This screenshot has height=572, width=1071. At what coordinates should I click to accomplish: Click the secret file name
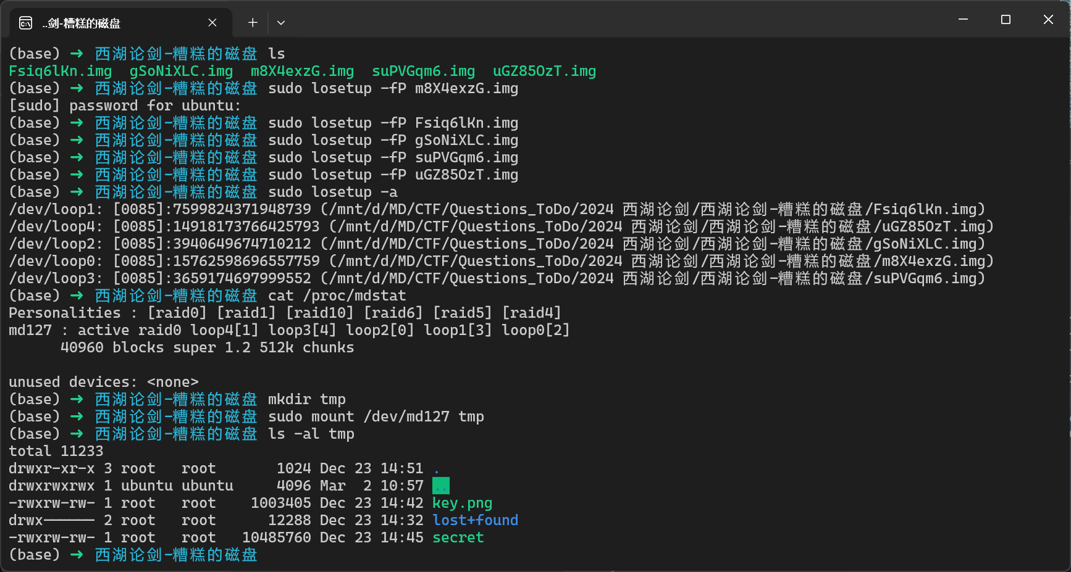458,537
